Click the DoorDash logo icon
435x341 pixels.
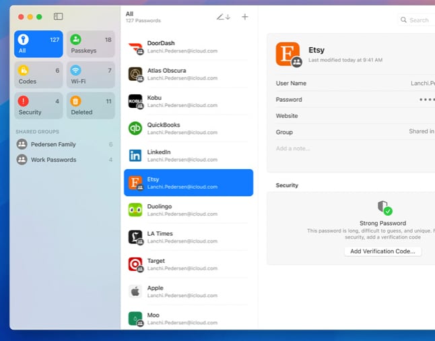tap(135, 47)
